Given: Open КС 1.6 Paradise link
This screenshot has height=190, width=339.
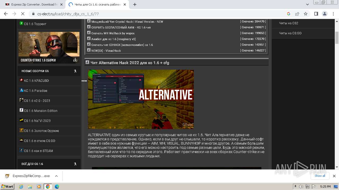Looking at the screenshot, I should coord(35,91).
